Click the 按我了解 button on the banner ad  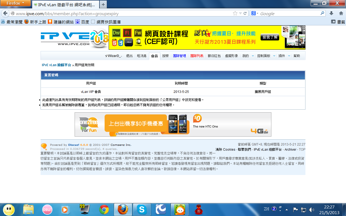tap(270, 37)
